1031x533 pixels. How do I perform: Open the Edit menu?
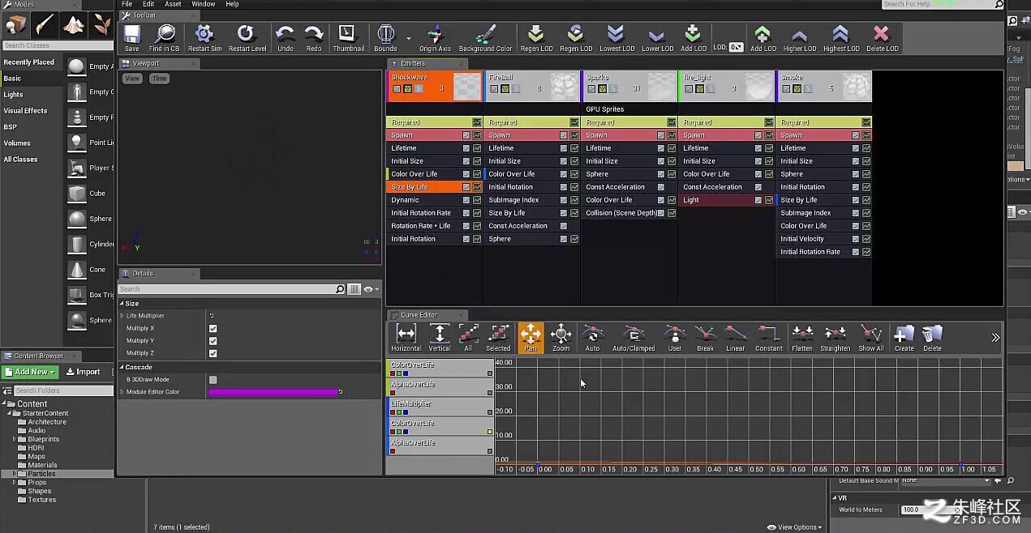tap(148, 4)
